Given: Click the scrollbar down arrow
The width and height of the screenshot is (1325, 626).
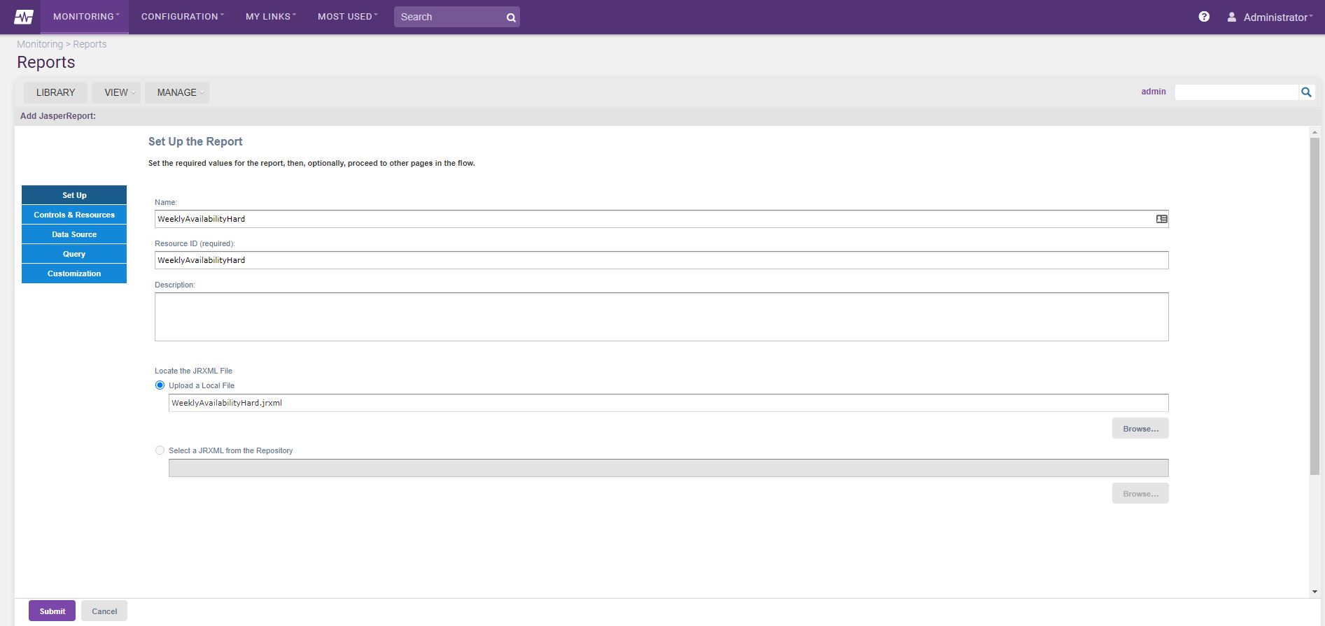Looking at the screenshot, I should point(1315,592).
